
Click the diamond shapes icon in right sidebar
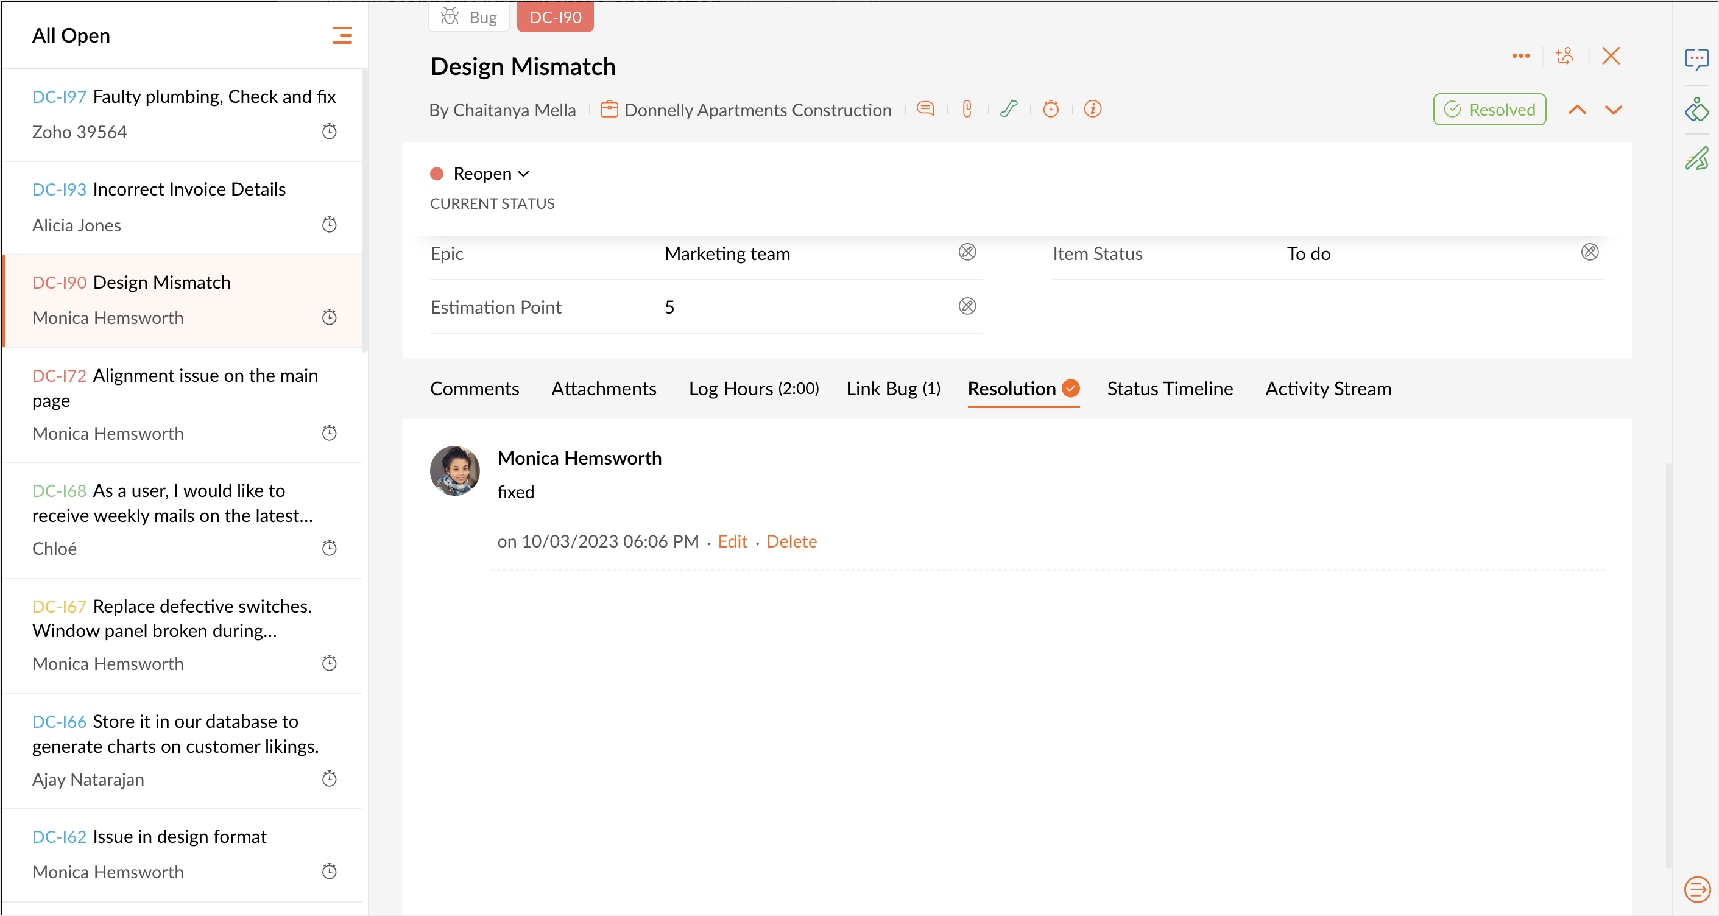point(1696,110)
